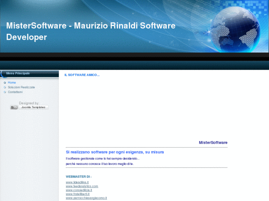This screenshot has height=201, width=269.
Task: Open the www.parrocchiasangiacomo.it link
Action: coord(86,198)
